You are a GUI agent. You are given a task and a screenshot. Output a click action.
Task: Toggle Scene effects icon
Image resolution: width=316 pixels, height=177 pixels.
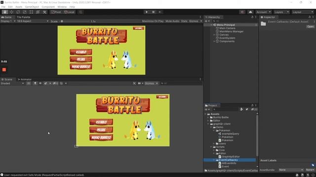click(x=46, y=83)
